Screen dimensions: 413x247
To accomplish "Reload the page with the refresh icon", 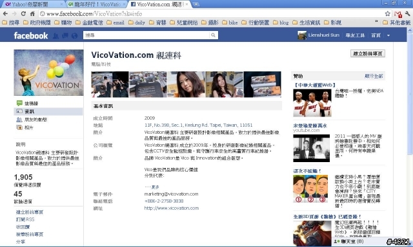I will pyautogui.click(x=23, y=14).
